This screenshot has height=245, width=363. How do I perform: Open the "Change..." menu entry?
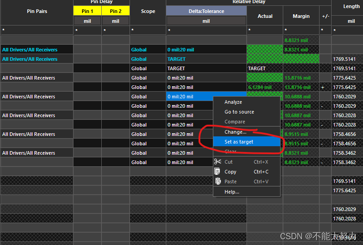[235, 132]
